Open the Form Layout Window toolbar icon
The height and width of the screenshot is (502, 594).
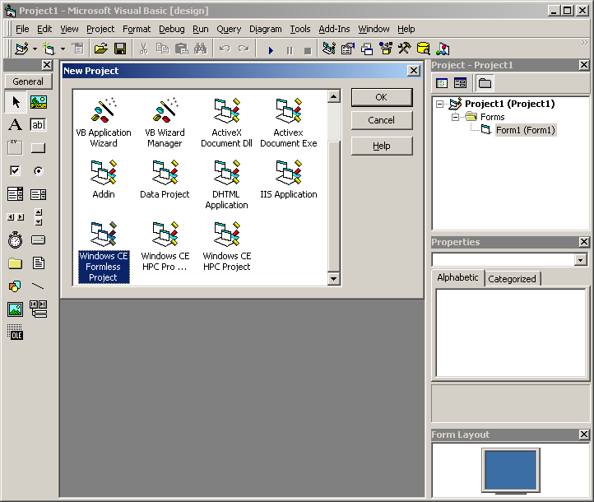pyautogui.click(x=367, y=49)
